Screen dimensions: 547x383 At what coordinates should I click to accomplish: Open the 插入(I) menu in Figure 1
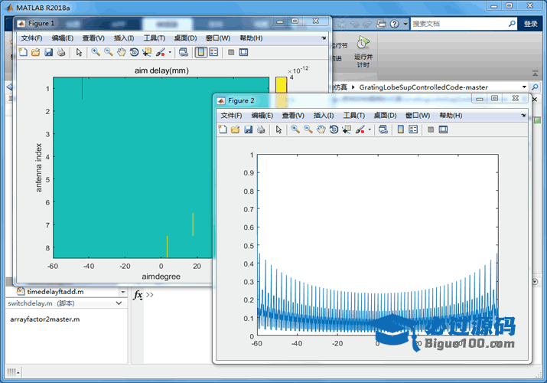point(123,38)
